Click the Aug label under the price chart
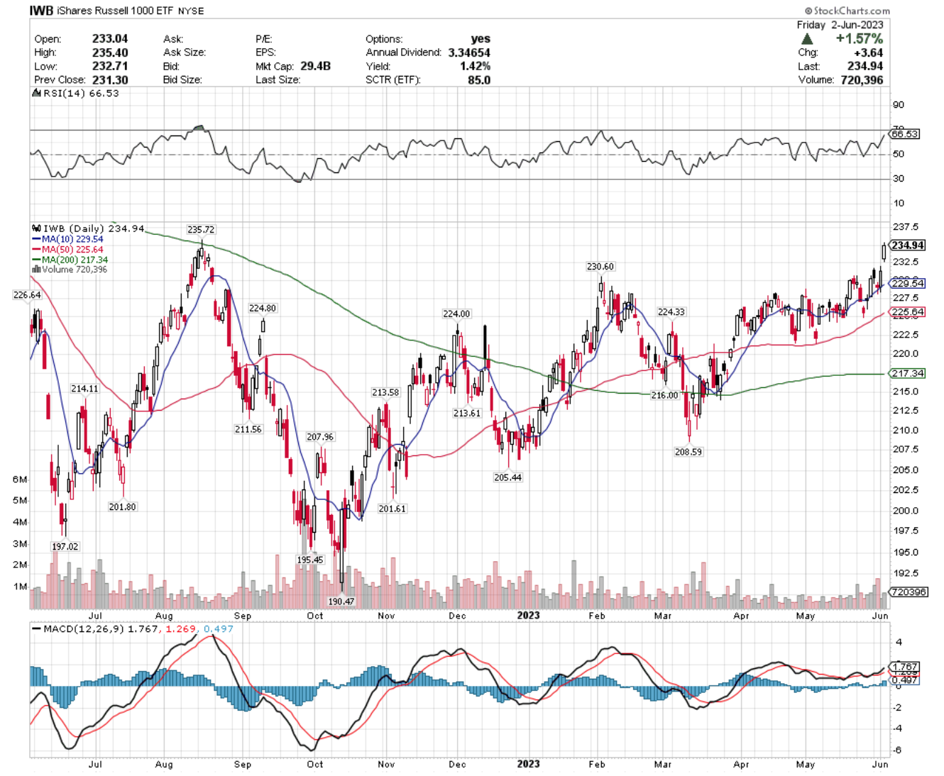 pos(164,616)
